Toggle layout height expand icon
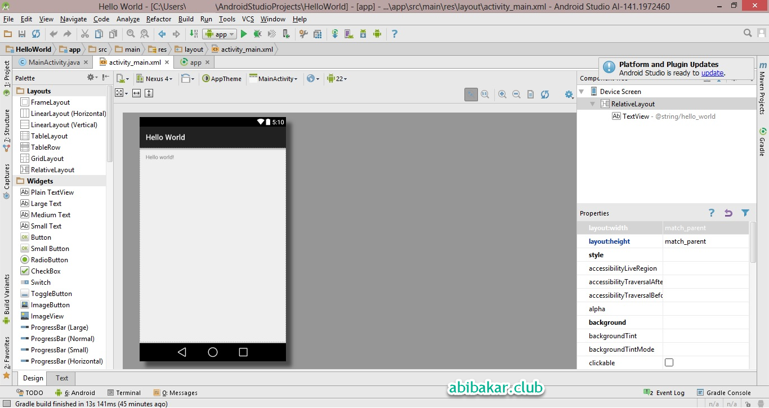This screenshot has height=408, width=769. pos(149,93)
